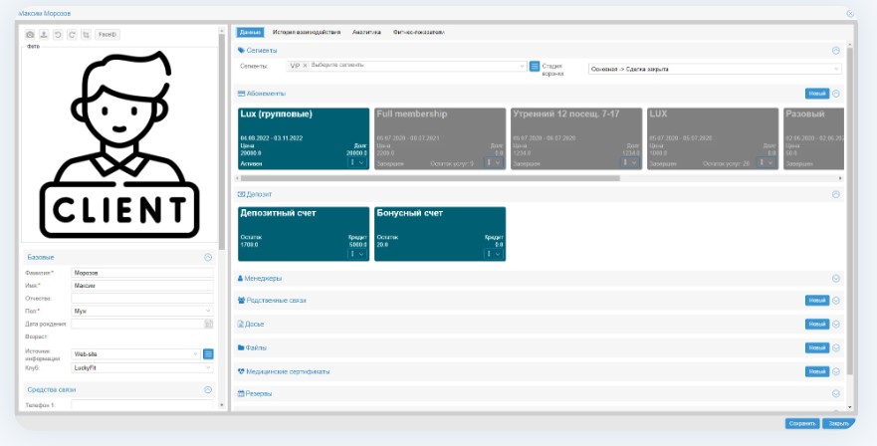This screenshot has height=446, width=877.
Task: Click the left panel vertical scrollbar
Action: (x=222, y=142)
